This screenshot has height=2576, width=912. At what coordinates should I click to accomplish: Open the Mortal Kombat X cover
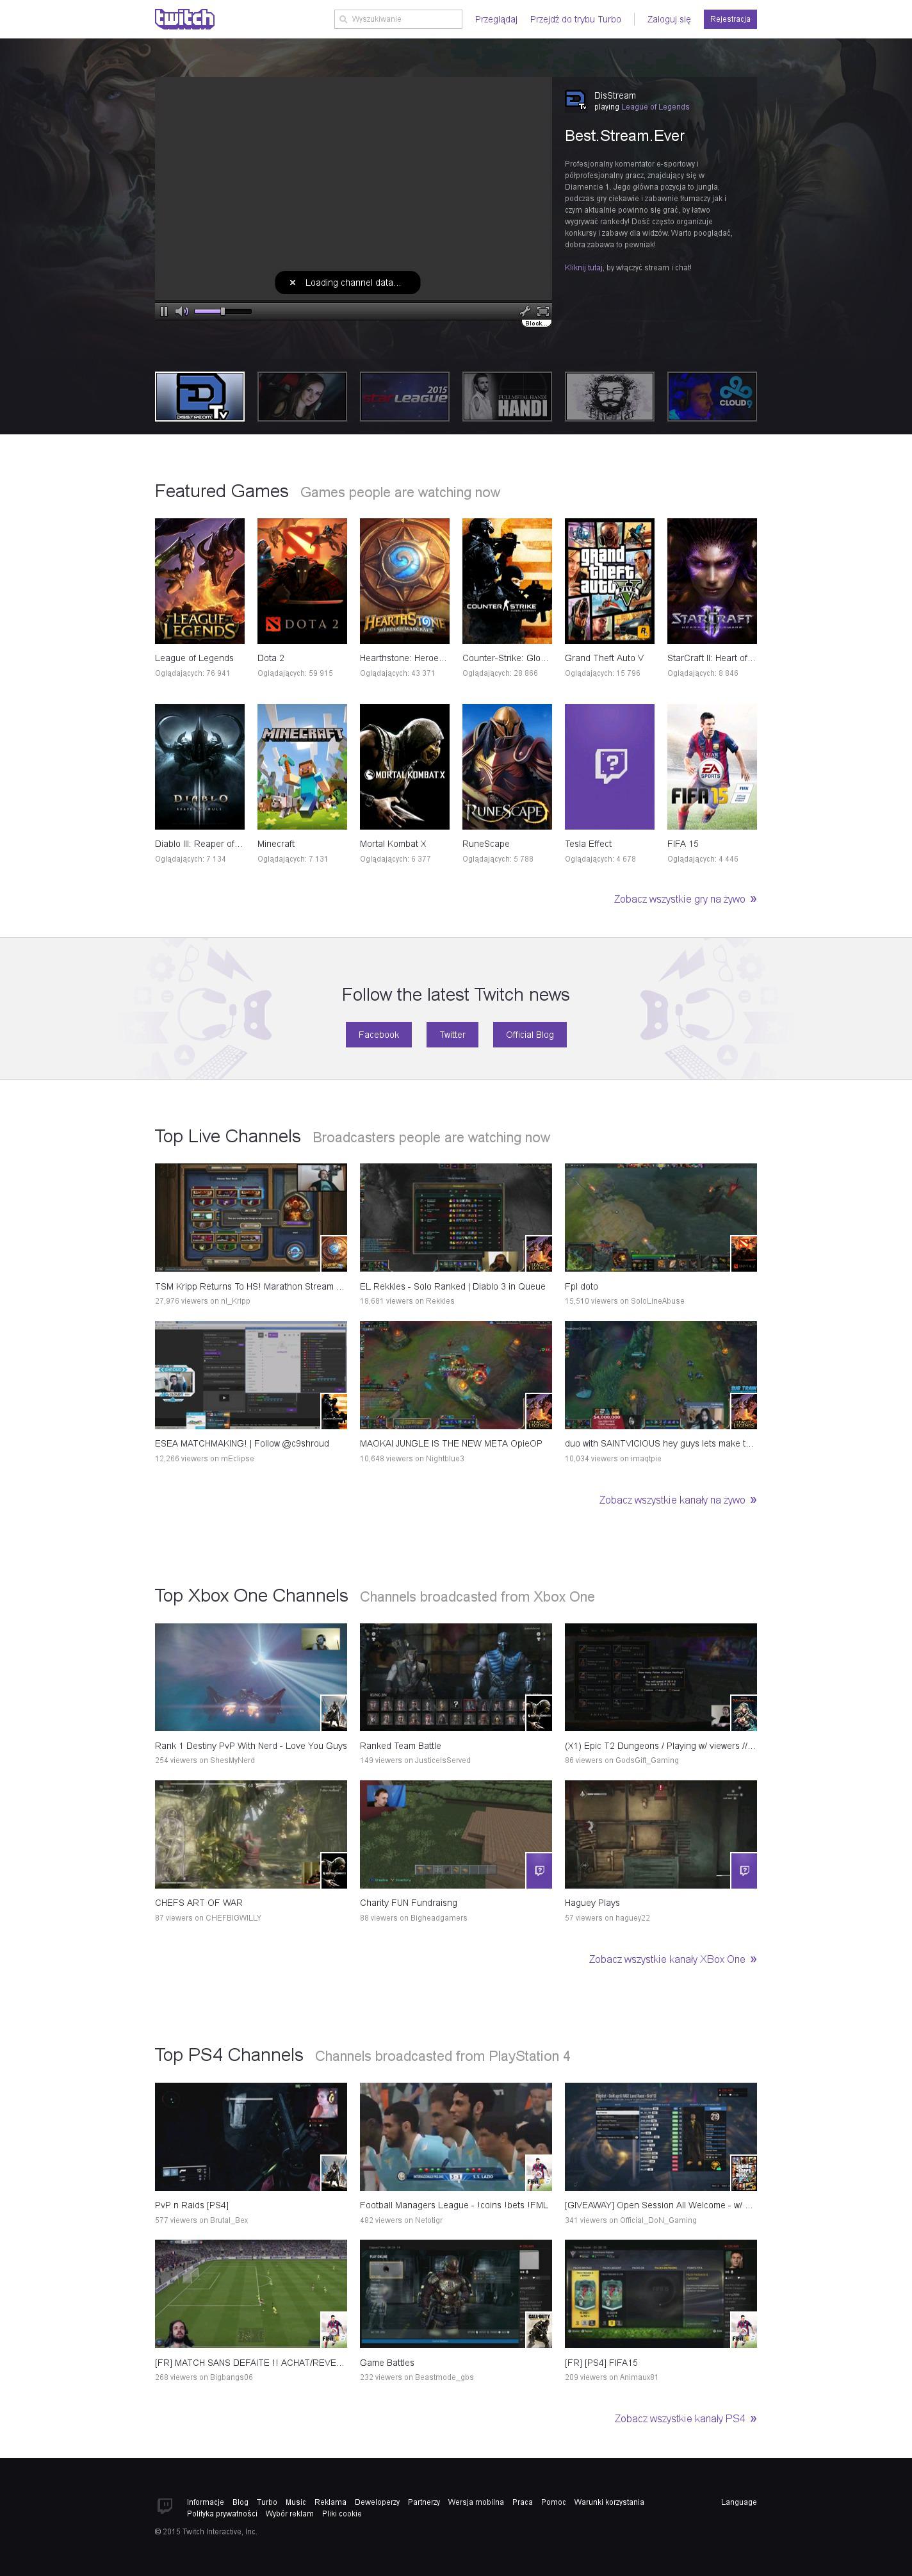pos(405,767)
